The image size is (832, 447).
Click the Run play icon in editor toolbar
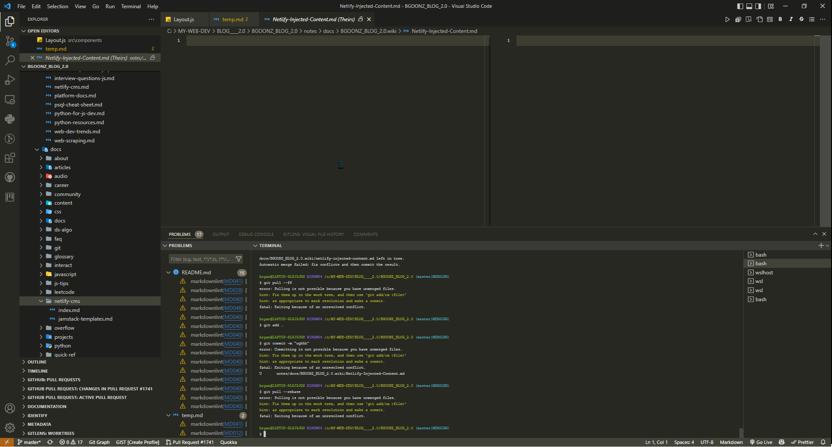pyautogui.click(x=727, y=19)
